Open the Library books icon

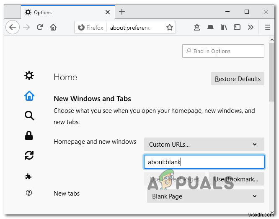point(224,27)
